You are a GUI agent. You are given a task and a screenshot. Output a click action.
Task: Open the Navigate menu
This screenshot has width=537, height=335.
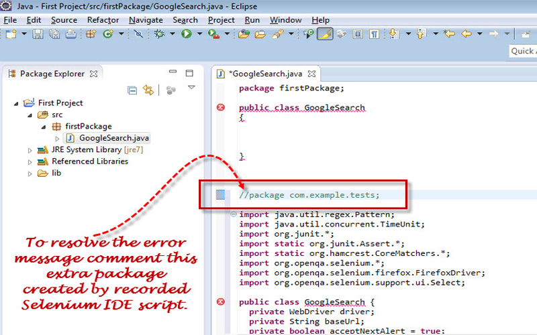(146, 20)
